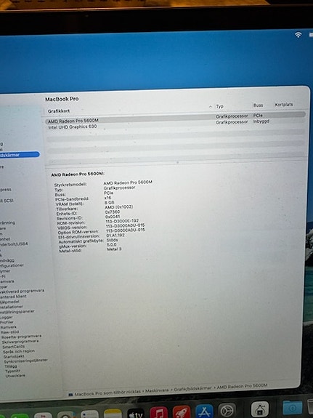Click the Wi-Fi icon in the menu bar
Image resolution: width=313 pixels, height=418 pixels.
coord(298,35)
